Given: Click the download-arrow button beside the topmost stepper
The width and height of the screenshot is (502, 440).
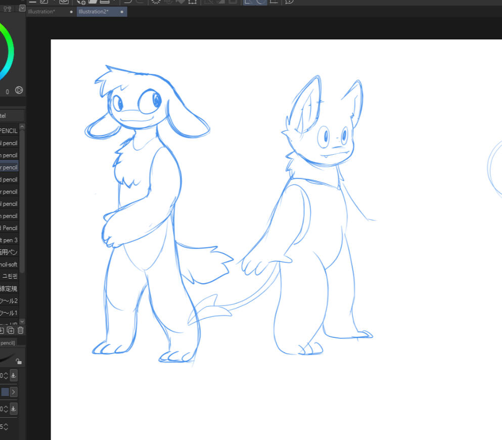Looking at the screenshot, I should point(13,375).
